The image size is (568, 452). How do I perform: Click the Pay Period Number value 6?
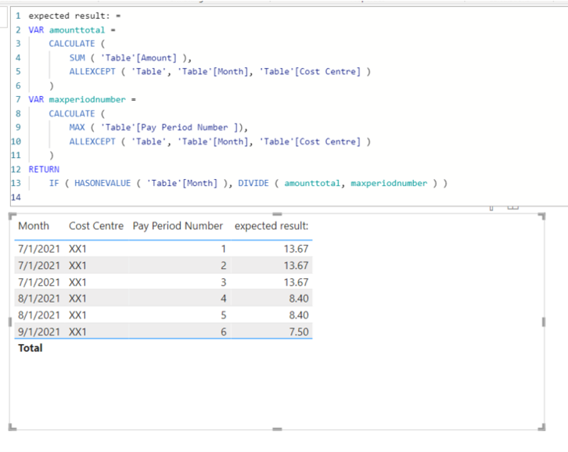tap(224, 332)
